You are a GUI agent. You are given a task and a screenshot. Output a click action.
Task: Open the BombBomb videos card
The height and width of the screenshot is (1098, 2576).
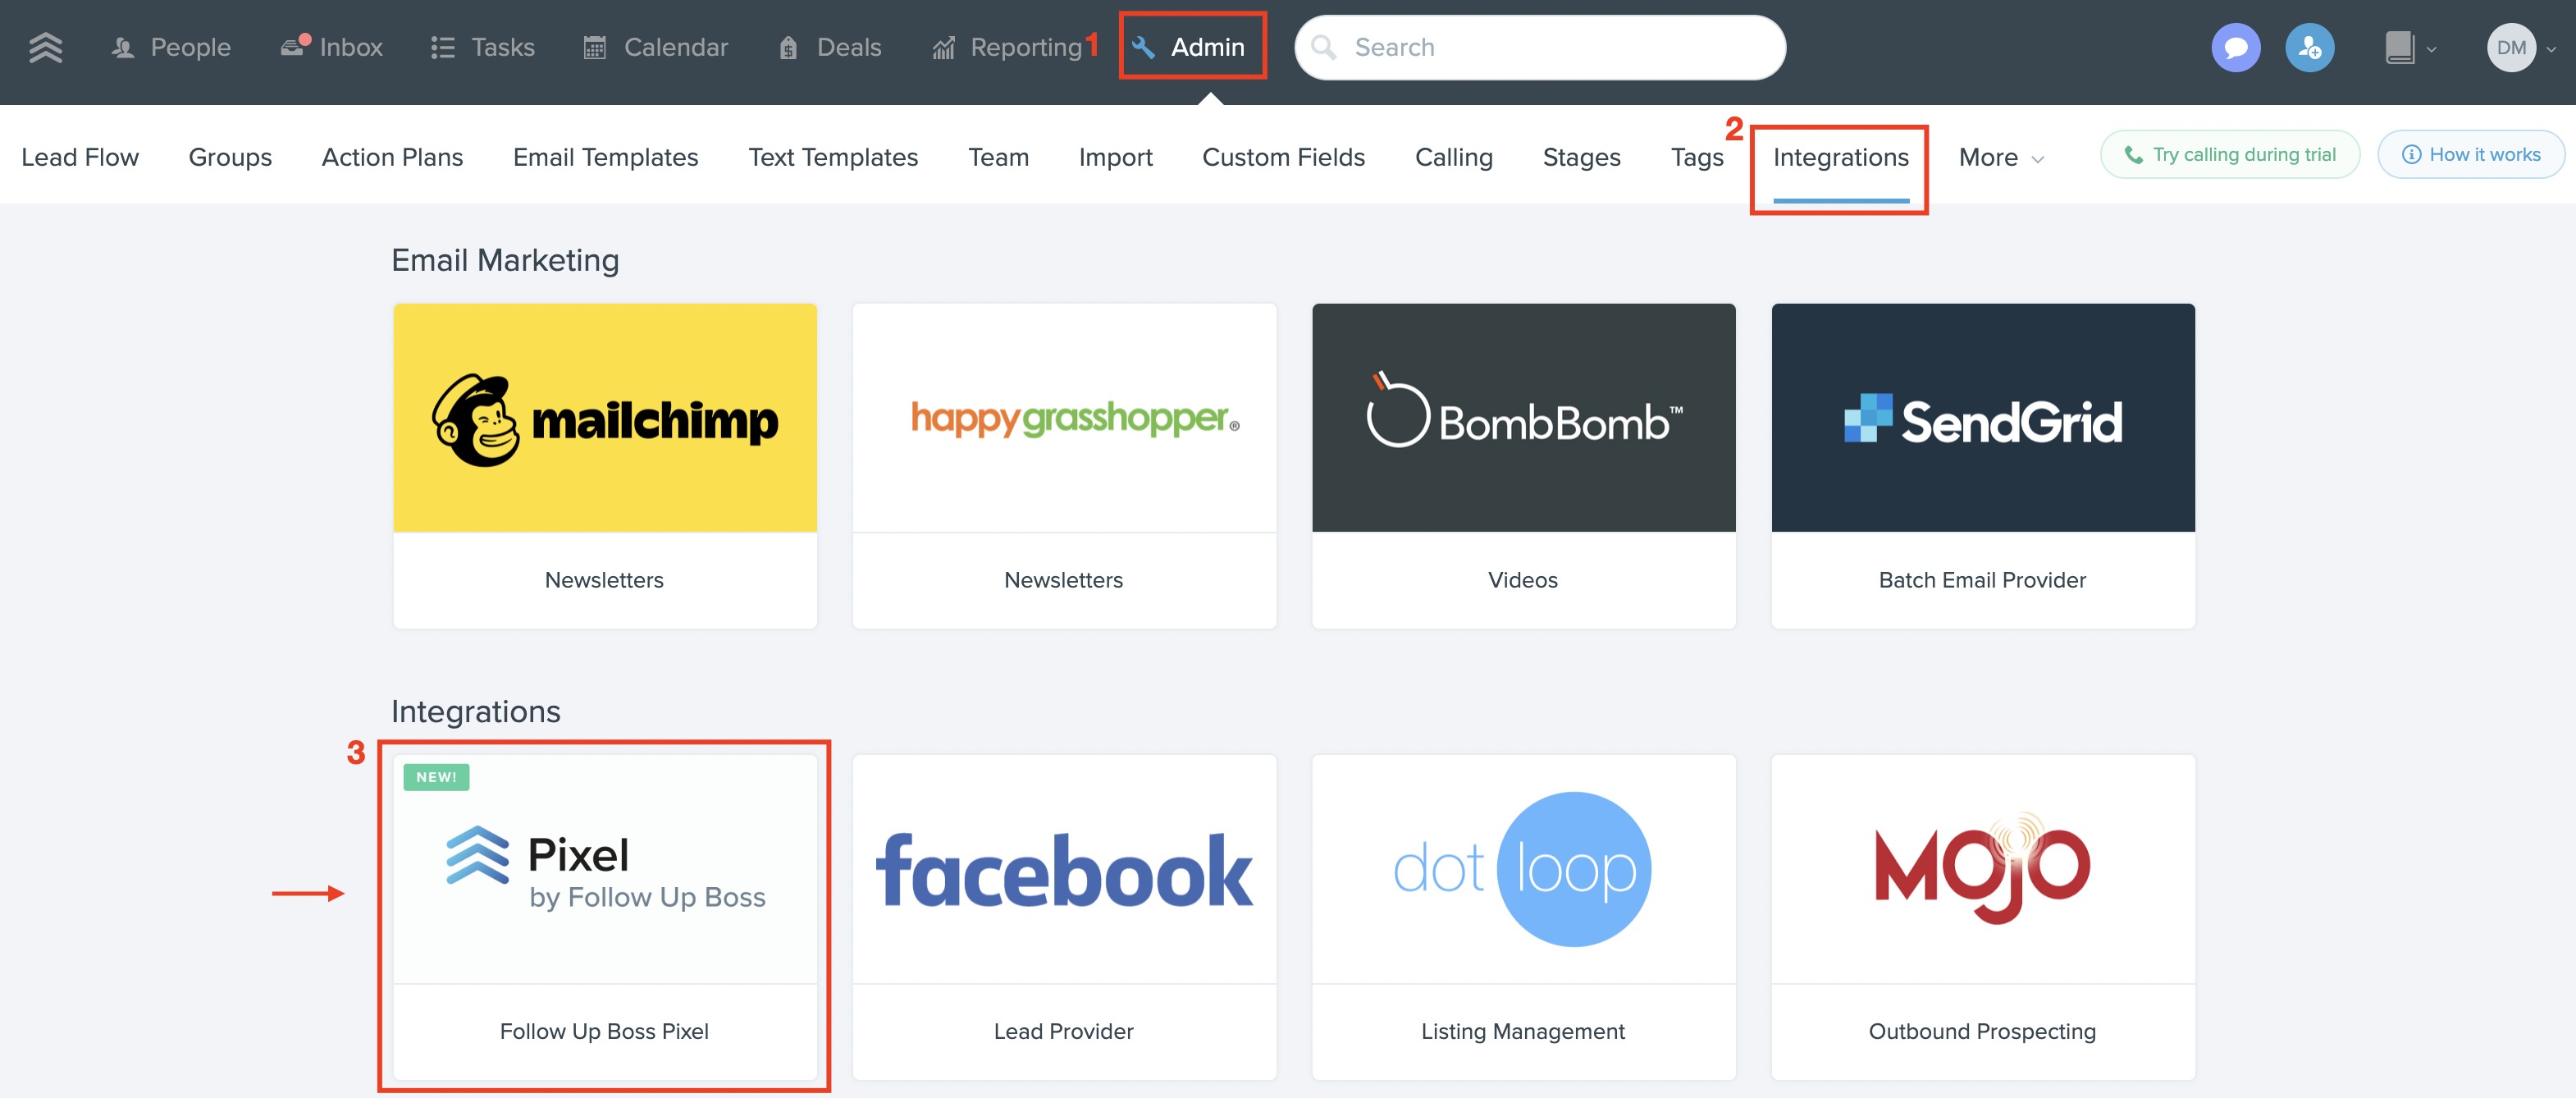tap(1523, 466)
